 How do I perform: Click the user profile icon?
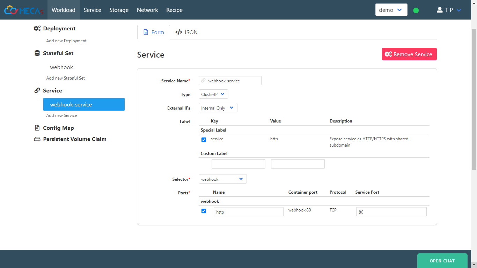pos(440,10)
